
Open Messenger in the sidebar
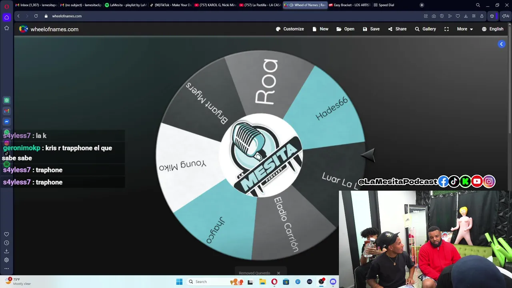coord(6,122)
